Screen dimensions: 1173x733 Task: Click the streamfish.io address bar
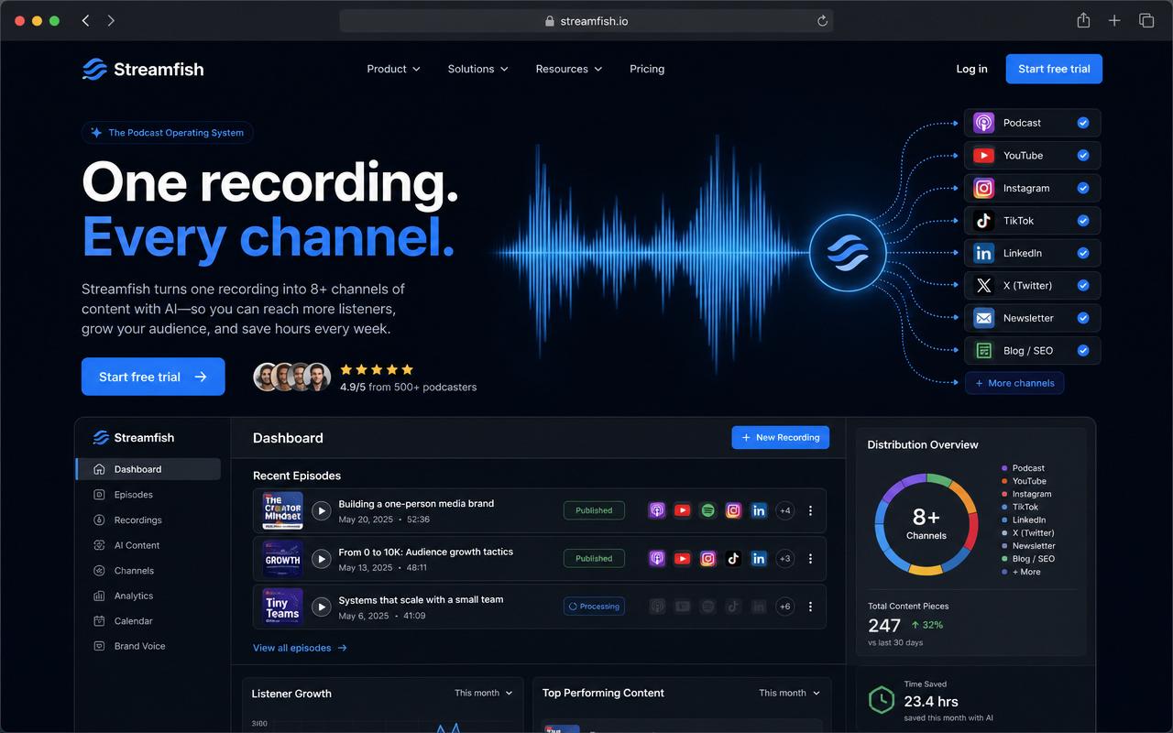[586, 20]
